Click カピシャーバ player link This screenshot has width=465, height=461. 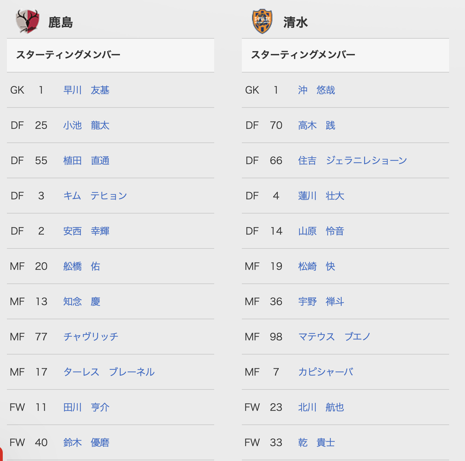[x=326, y=372]
